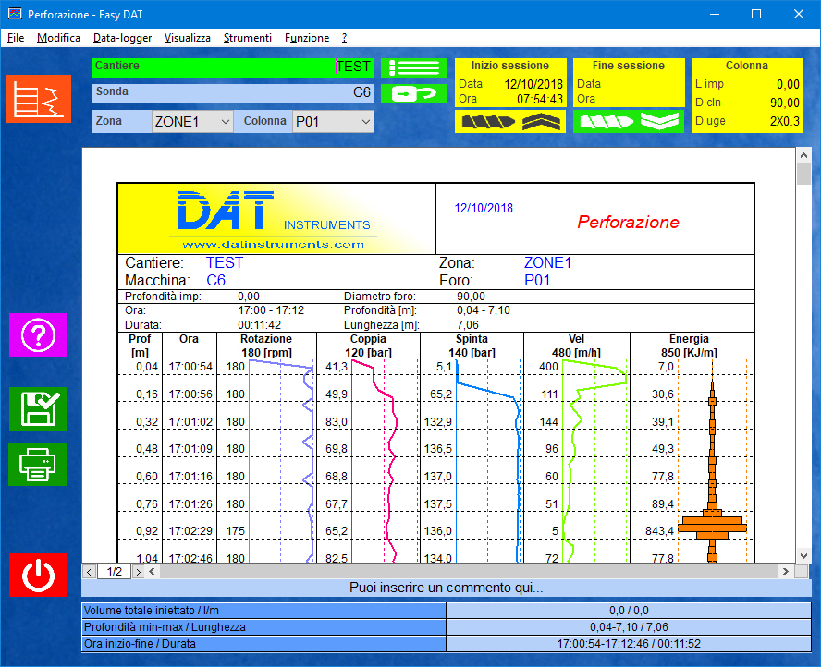Open the Data-logger menu

(x=122, y=38)
